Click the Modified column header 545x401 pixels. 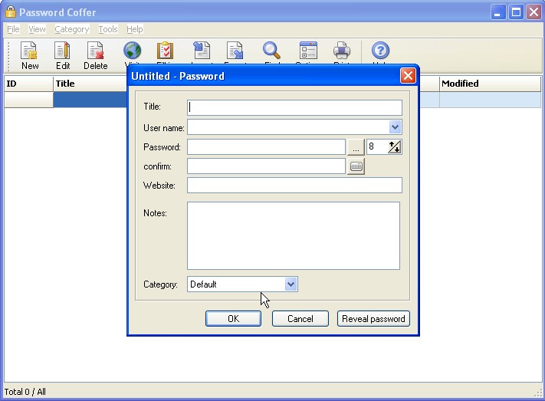tap(490, 84)
